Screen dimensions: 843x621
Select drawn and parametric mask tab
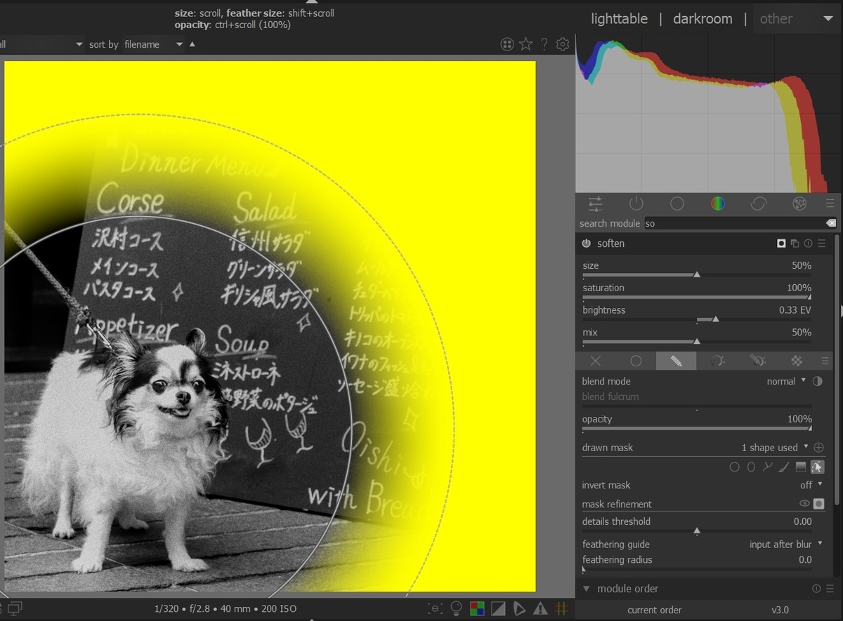[x=757, y=361]
